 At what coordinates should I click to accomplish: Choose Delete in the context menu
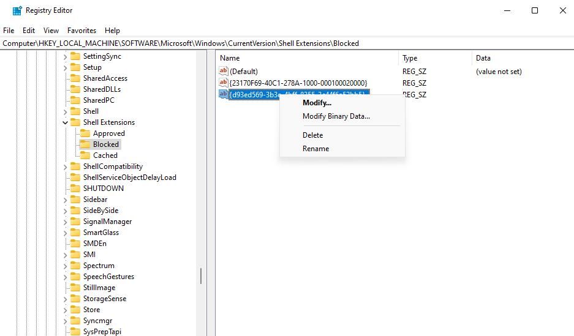point(342,135)
